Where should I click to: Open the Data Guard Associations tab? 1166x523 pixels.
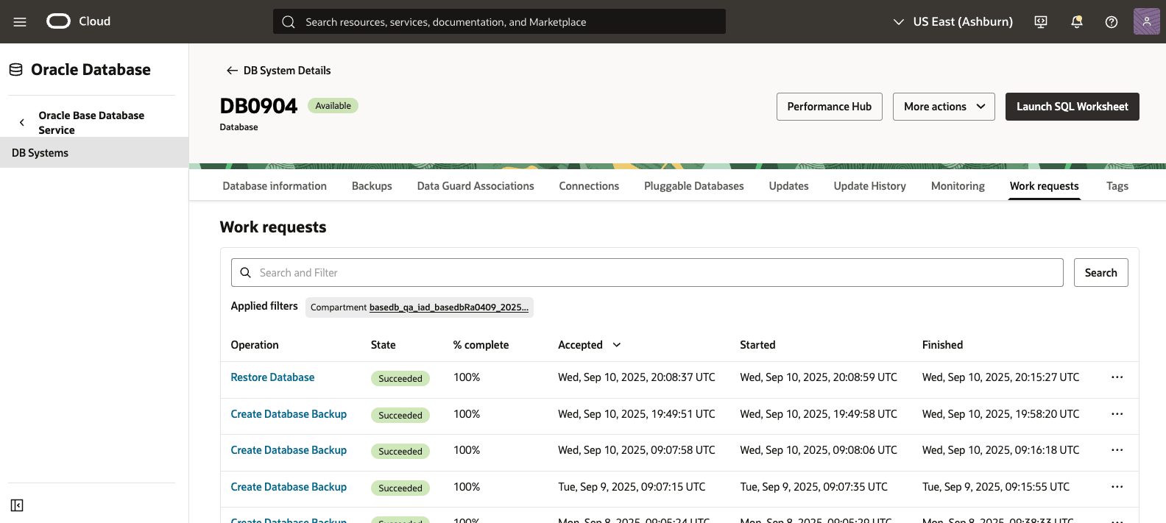coord(476,186)
